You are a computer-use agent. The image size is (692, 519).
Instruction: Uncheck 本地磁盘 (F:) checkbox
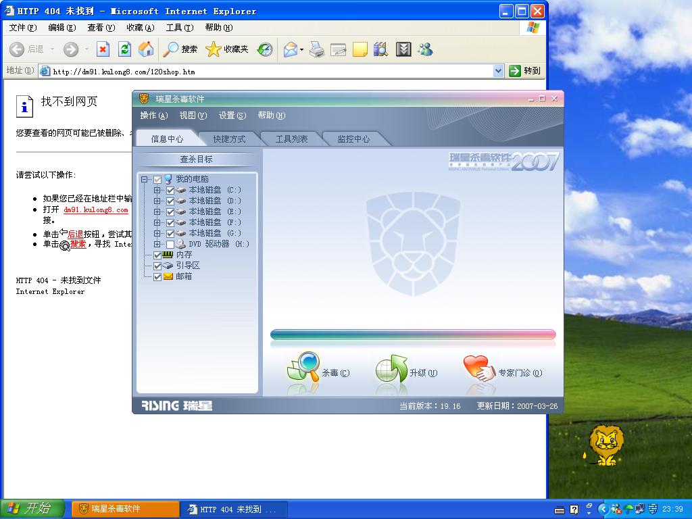click(x=170, y=222)
